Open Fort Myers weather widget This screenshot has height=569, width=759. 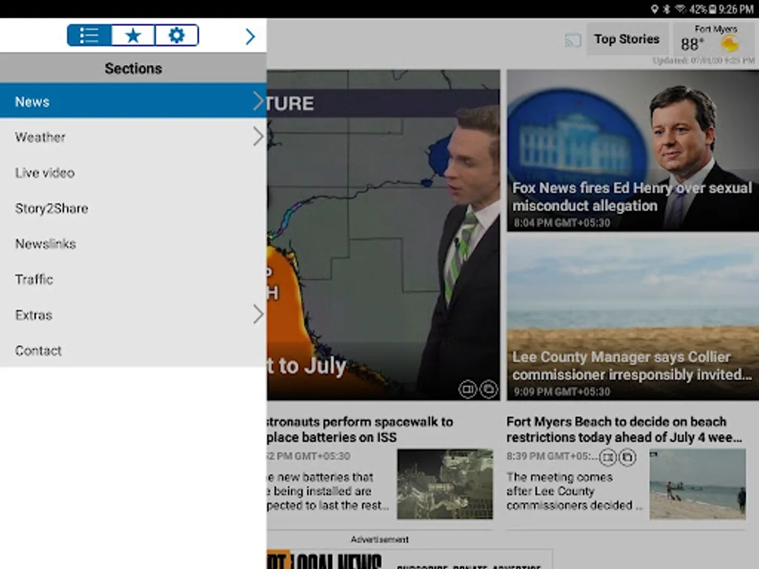[x=713, y=39]
